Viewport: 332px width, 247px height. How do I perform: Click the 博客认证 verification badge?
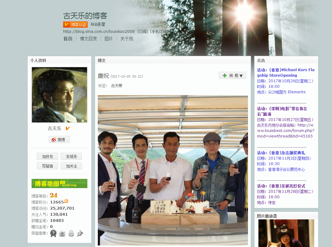75,25
